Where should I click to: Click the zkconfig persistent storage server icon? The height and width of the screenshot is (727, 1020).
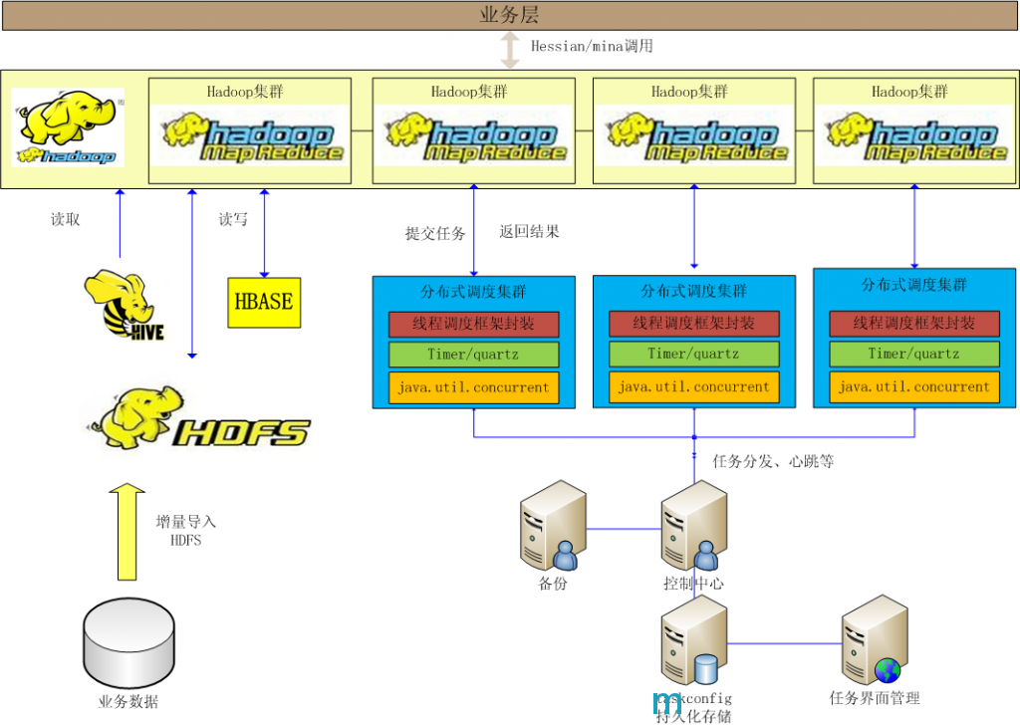click(692, 648)
